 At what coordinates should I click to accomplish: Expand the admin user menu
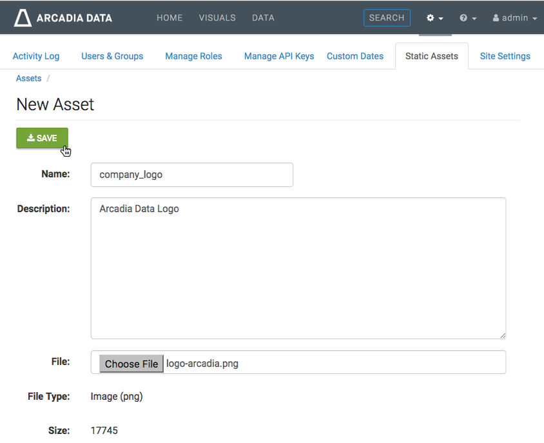pos(514,18)
